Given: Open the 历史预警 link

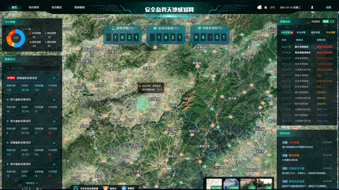Looking at the screenshot, I should 330,32.
